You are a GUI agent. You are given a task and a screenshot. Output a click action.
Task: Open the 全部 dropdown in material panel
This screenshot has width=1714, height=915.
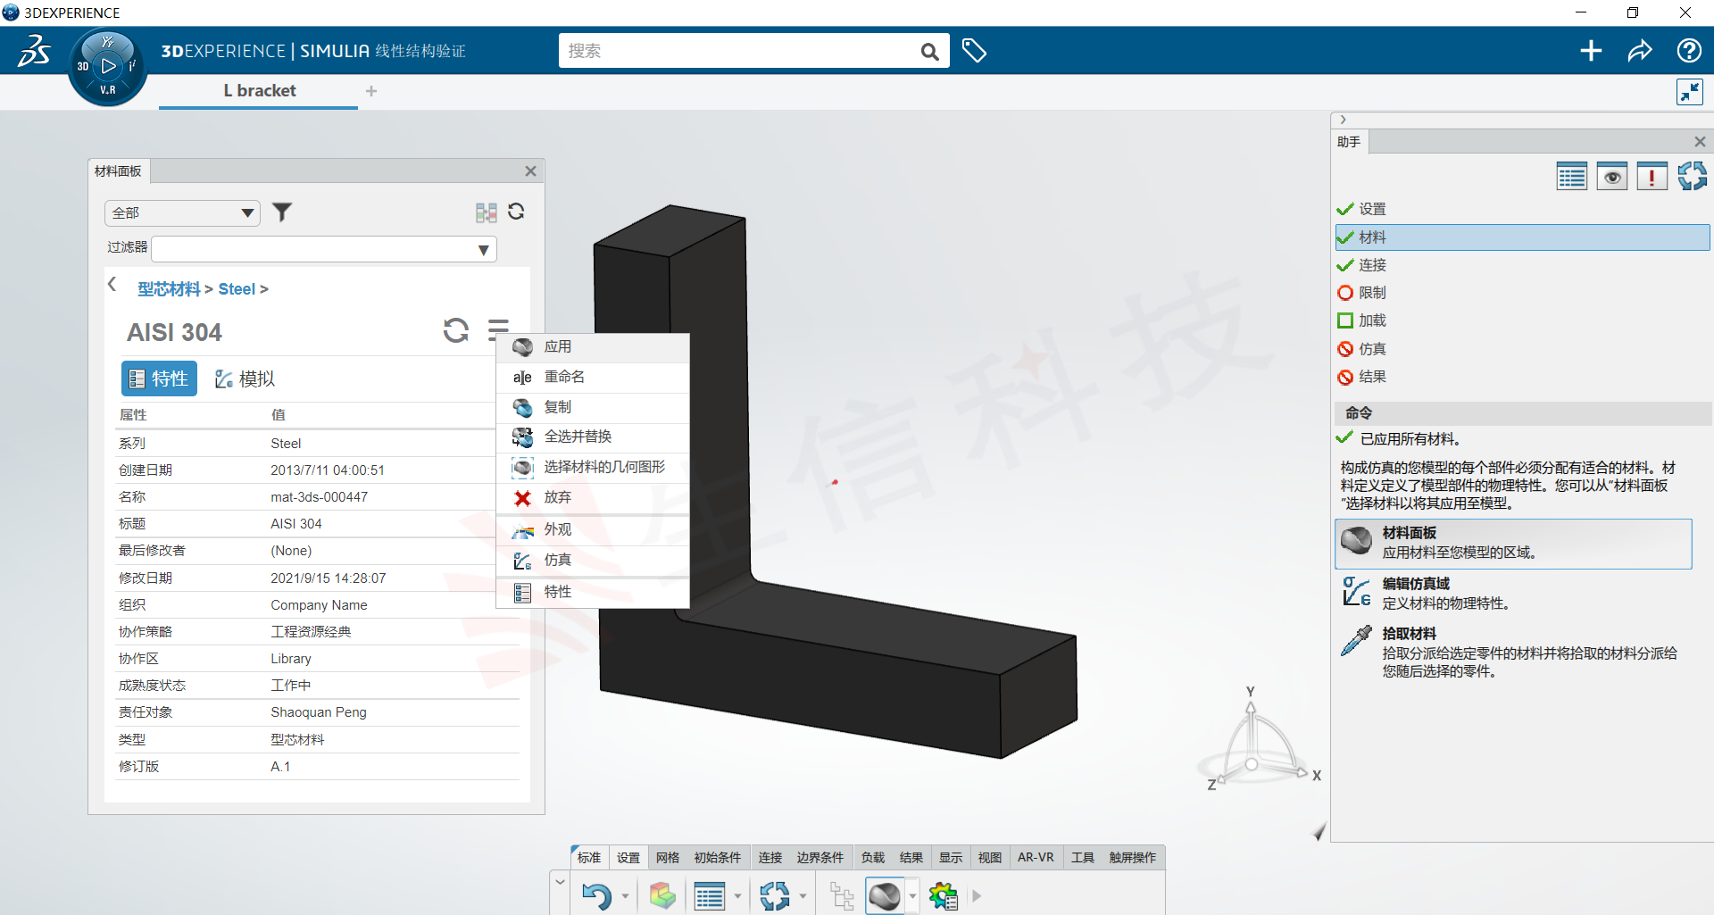pyautogui.click(x=182, y=212)
